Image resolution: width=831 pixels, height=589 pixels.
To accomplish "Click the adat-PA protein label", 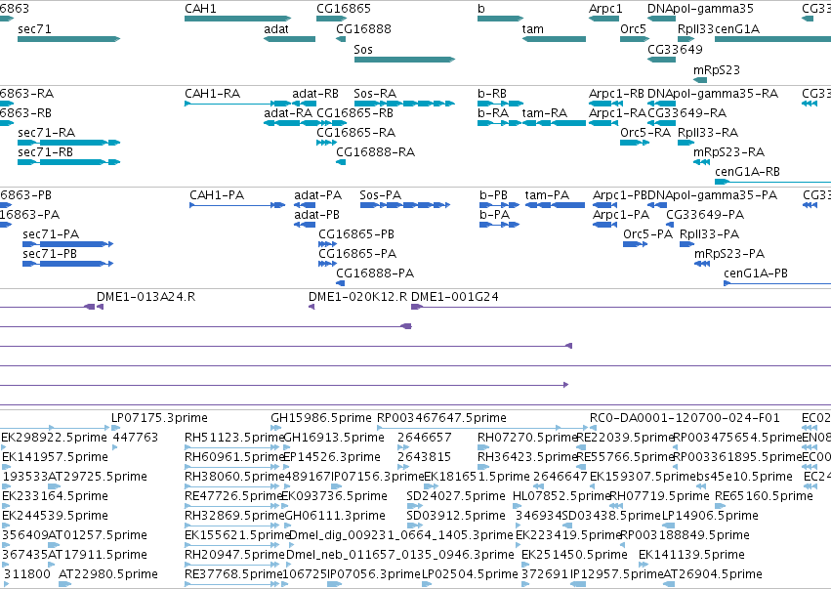I will coord(318,195).
